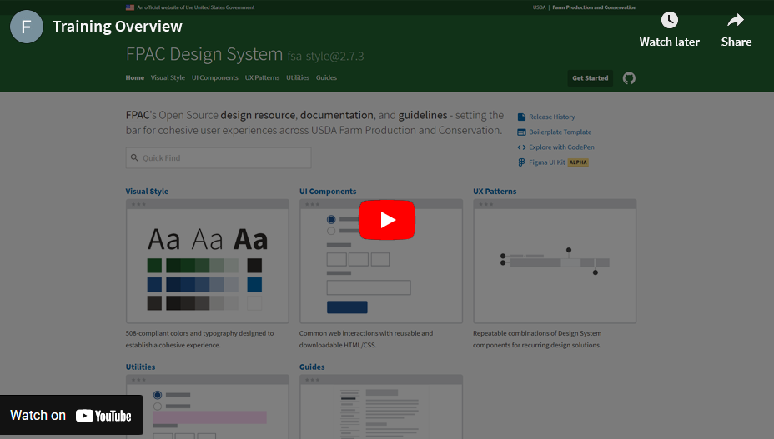This screenshot has height=439, width=774.
Task: Select the empty radio button in Utilities card
Action: 158,407
